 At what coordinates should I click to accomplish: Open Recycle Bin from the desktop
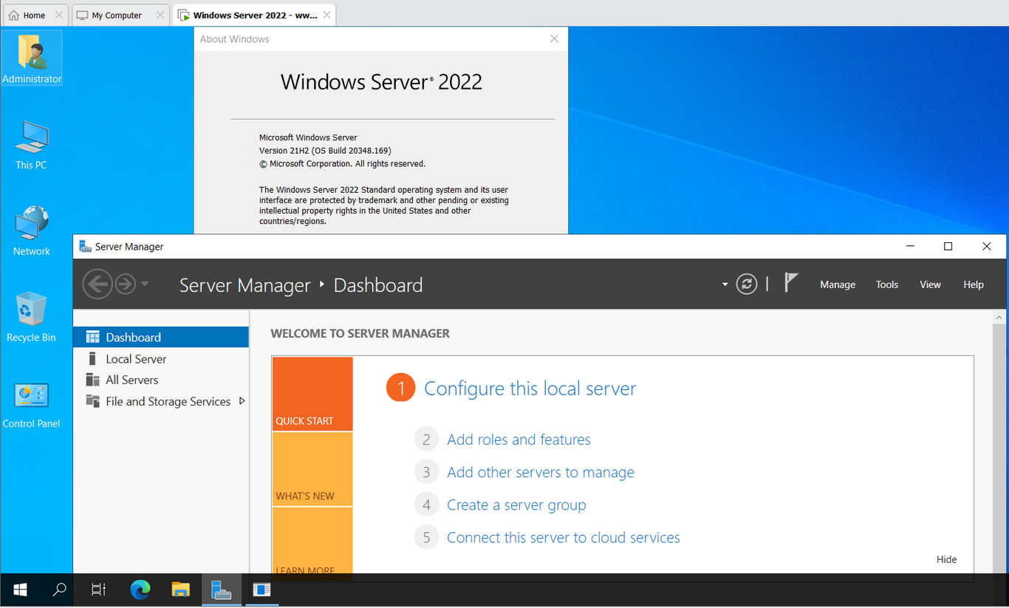click(30, 310)
